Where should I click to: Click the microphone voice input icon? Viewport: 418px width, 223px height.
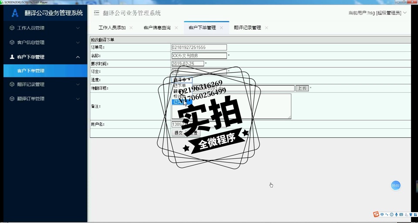(396, 214)
